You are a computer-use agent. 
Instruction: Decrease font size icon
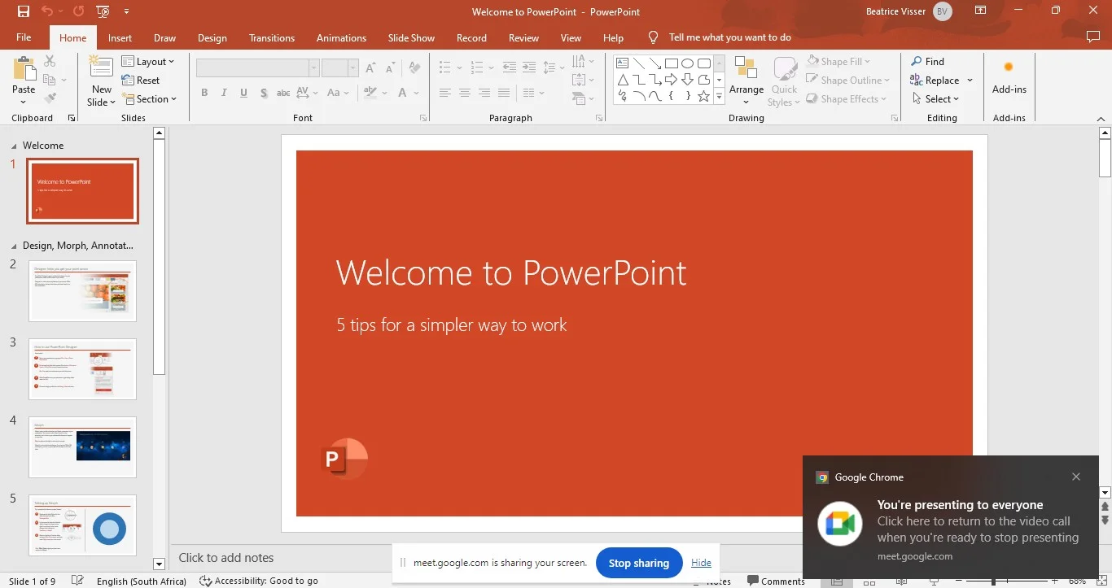click(x=391, y=68)
